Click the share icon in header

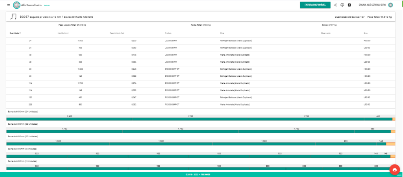point(335,5)
